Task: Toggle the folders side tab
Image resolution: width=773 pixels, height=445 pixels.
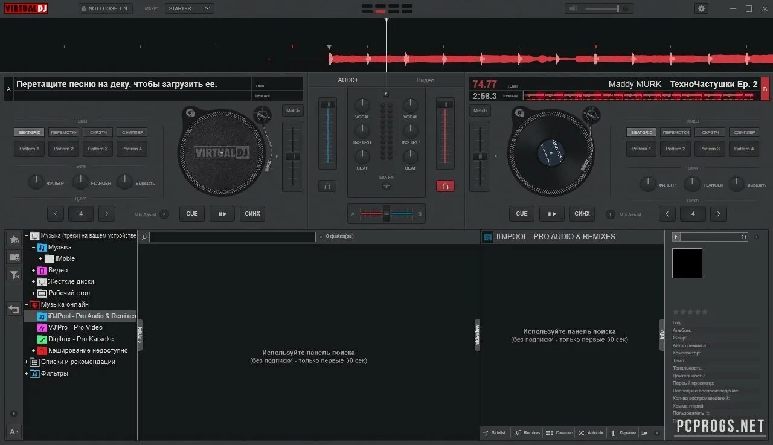Action: pos(140,335)
